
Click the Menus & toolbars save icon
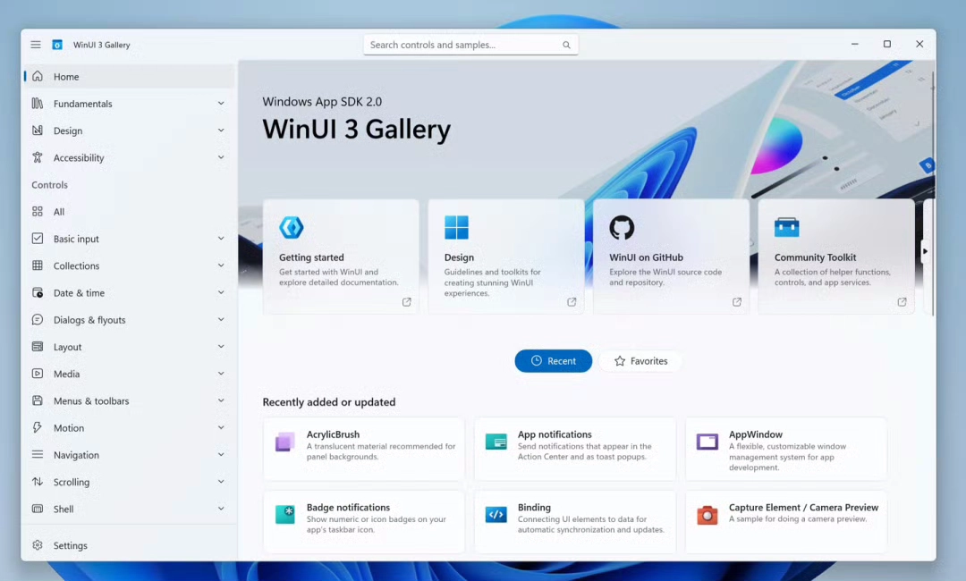[x=38, y=400]
